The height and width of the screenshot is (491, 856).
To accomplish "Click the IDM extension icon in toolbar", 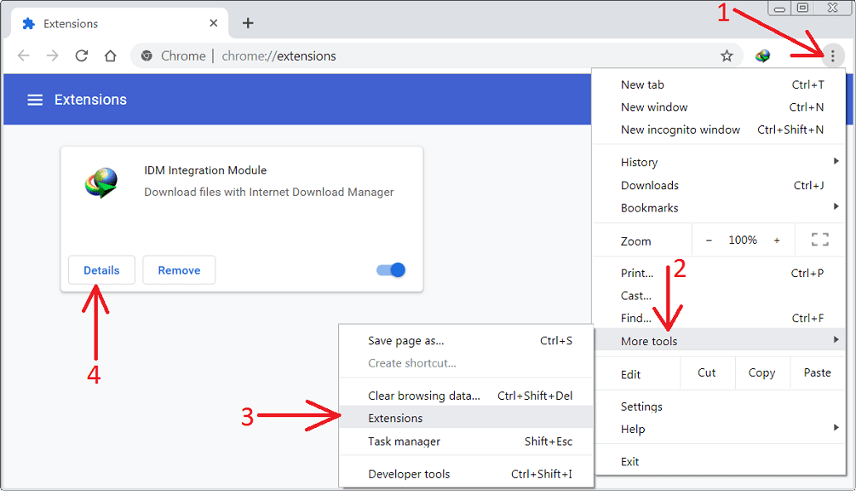I will (x=763, y=55).
